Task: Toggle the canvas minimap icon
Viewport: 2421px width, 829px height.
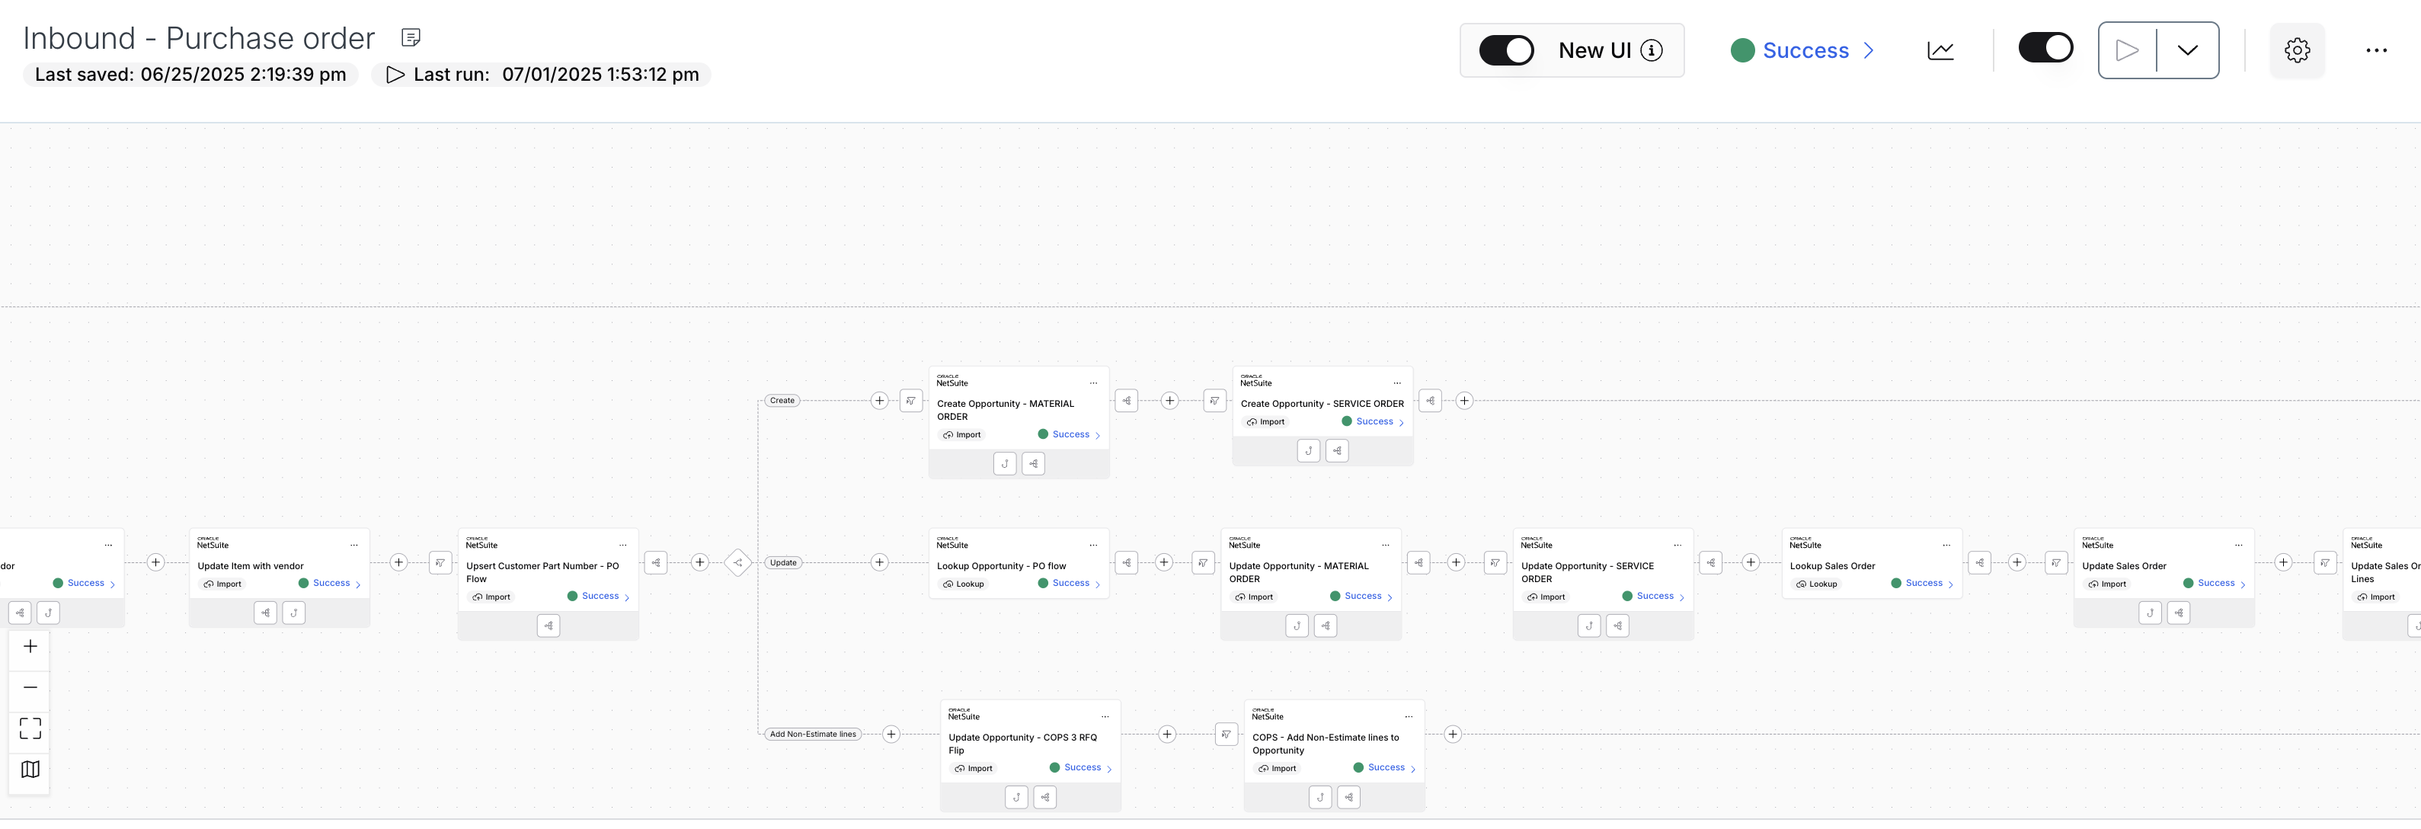Action: click(30, 769)
